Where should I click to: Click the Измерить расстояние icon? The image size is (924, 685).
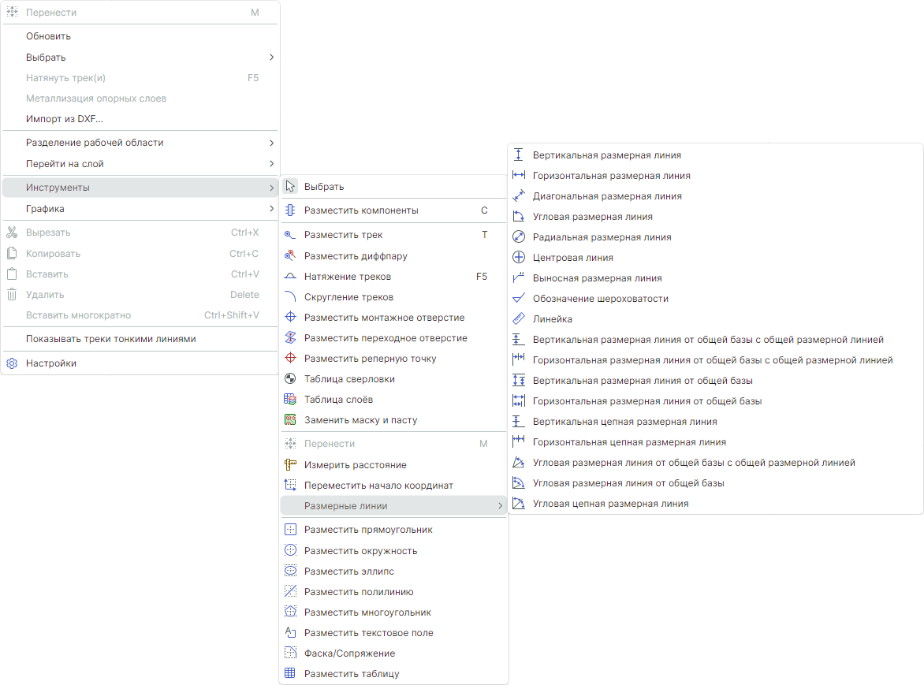pos(290,465)
